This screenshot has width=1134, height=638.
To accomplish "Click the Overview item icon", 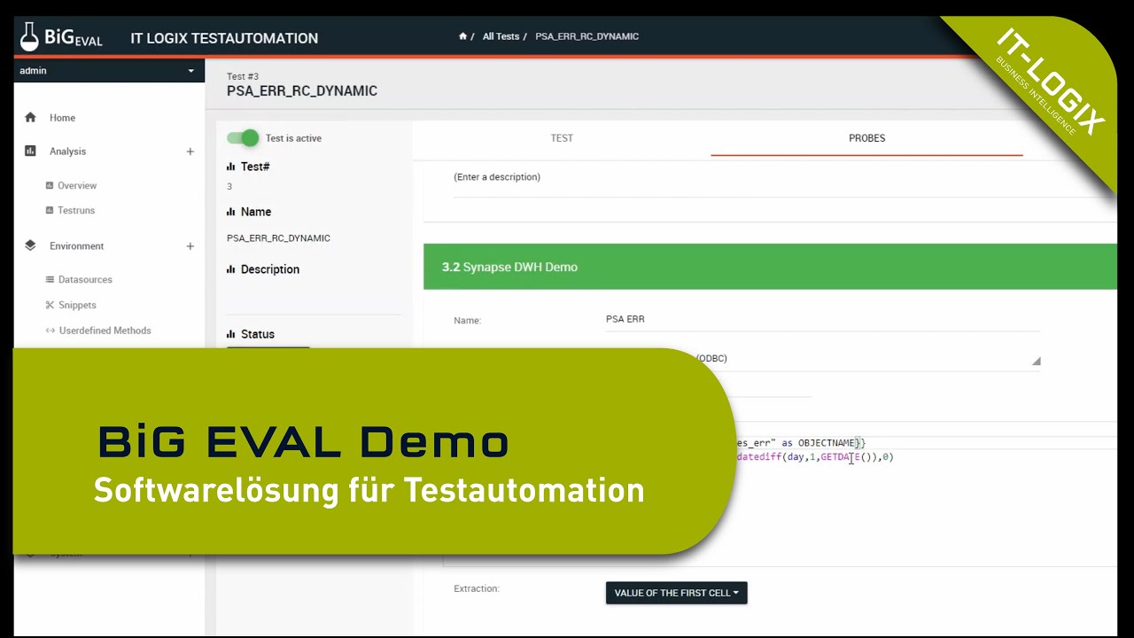I will 50,186.
